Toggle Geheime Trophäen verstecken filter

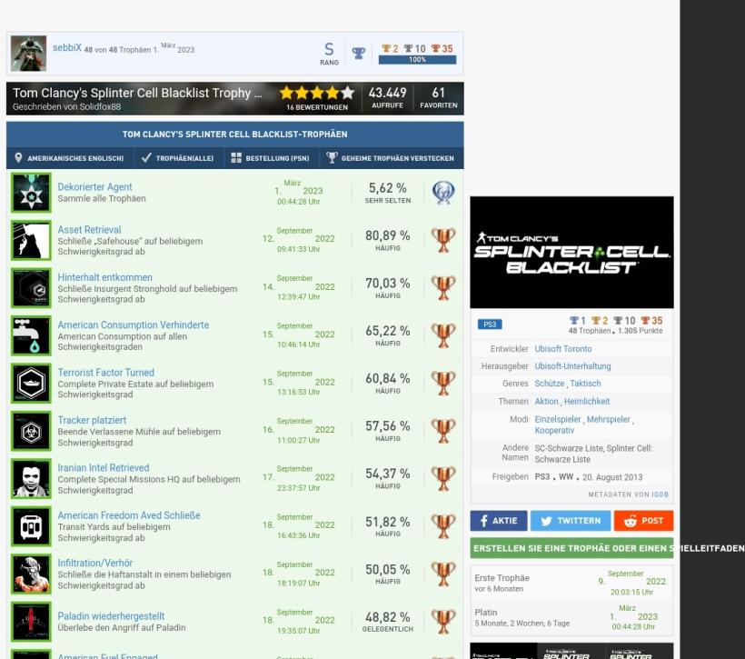coord(390,158)
